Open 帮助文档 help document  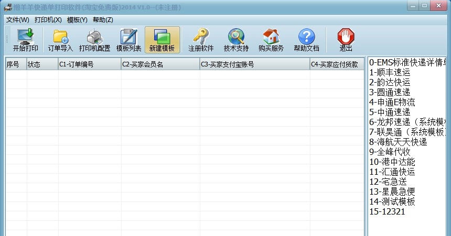(306, 40)
